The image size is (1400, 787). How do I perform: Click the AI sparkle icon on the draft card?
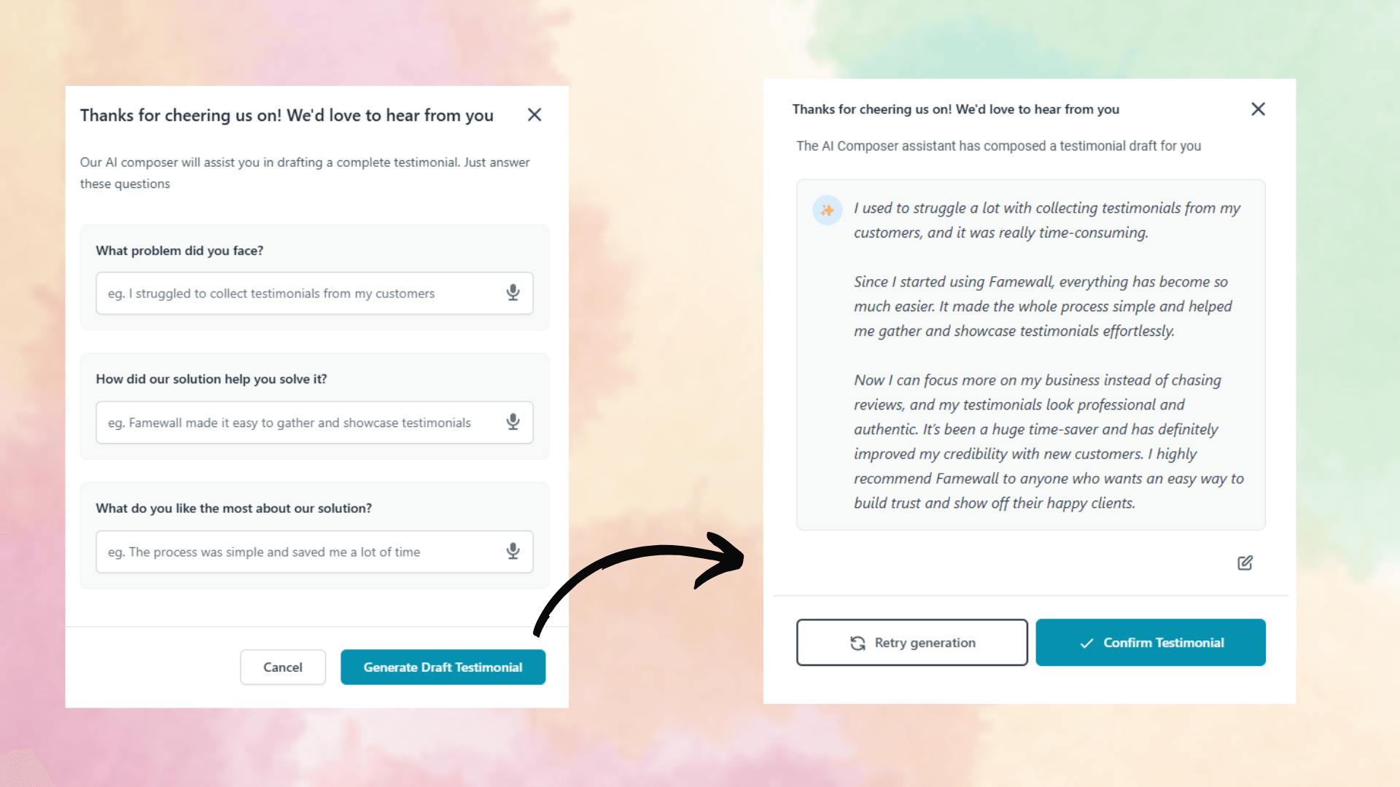click(x=827, y=210)
